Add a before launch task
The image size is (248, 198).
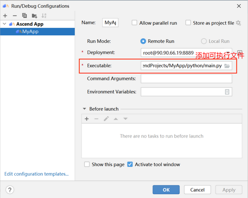pos(87,119)
